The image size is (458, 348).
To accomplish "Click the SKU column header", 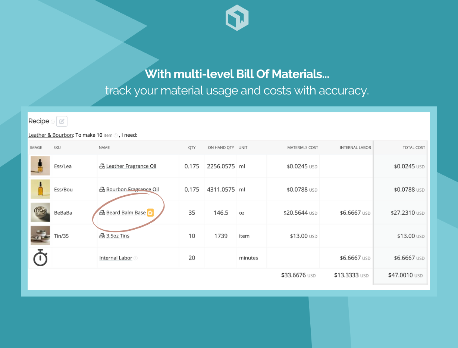I will click(x=57, y=147).
